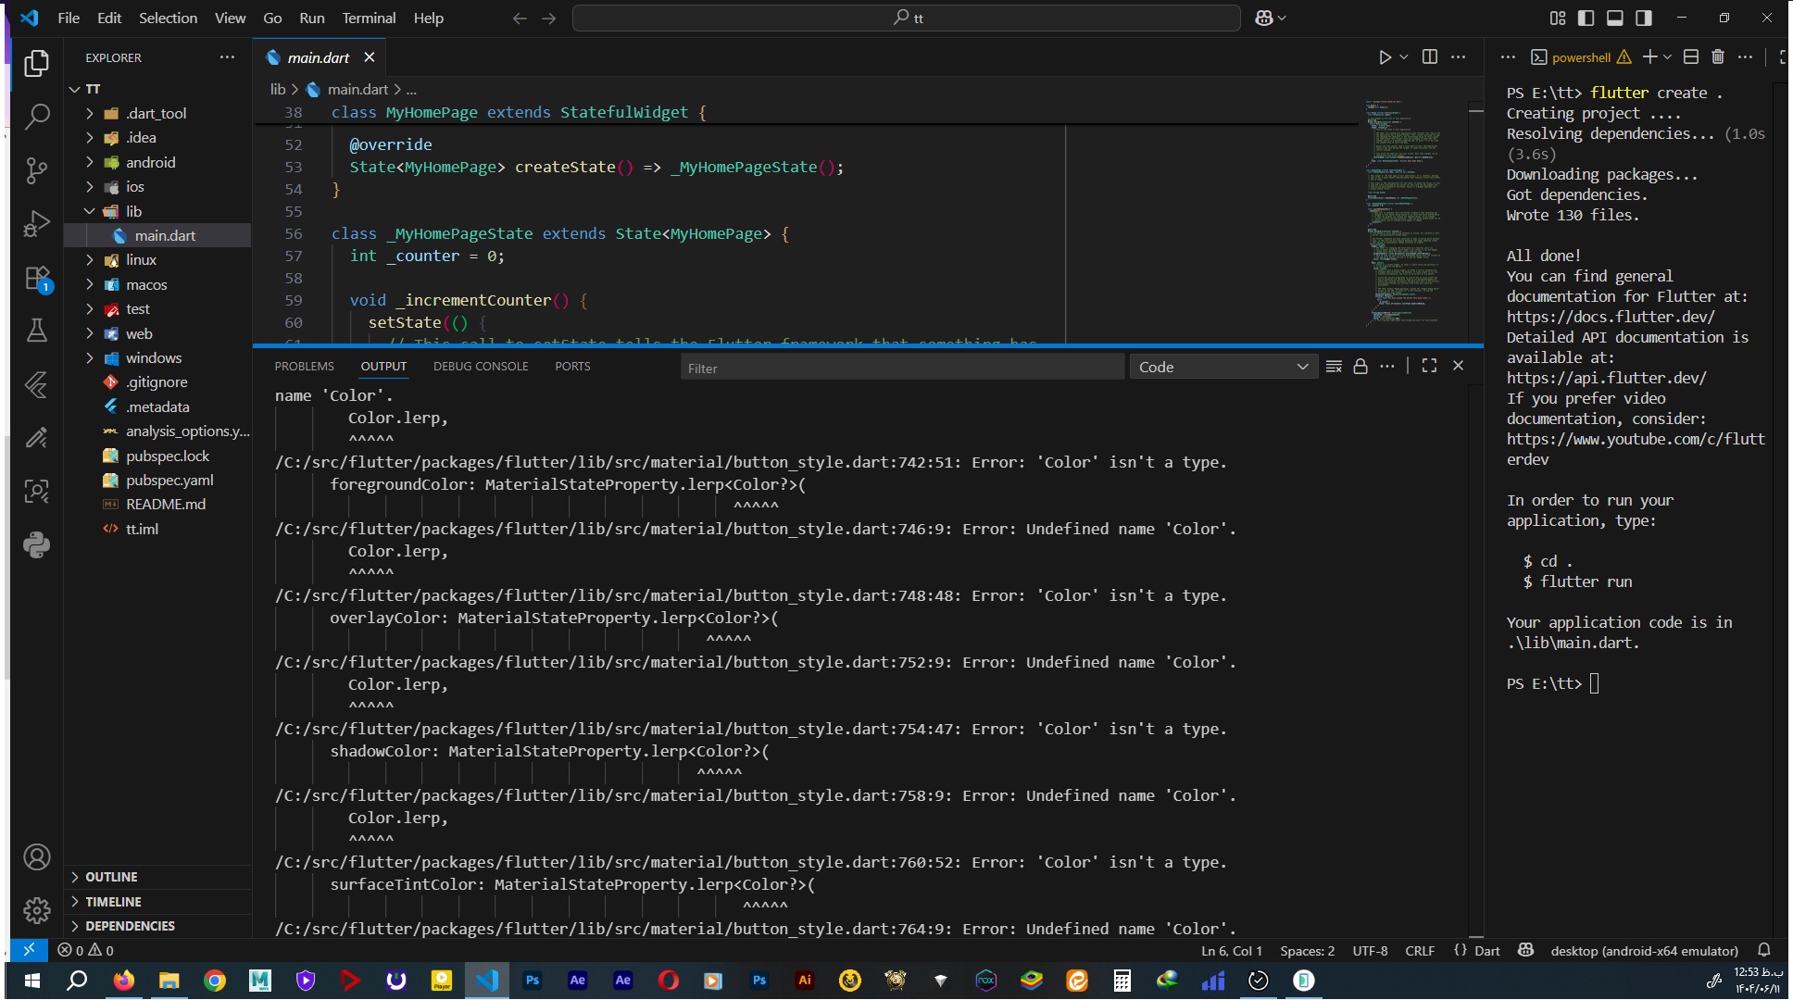
Task: Open the Windows Start menu
Action: pos(31,981)
